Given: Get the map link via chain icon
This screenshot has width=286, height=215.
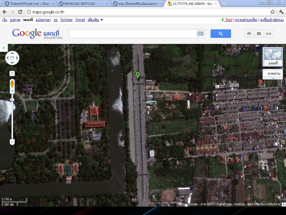Looking at the screenshot, I should tap(268, 34).
